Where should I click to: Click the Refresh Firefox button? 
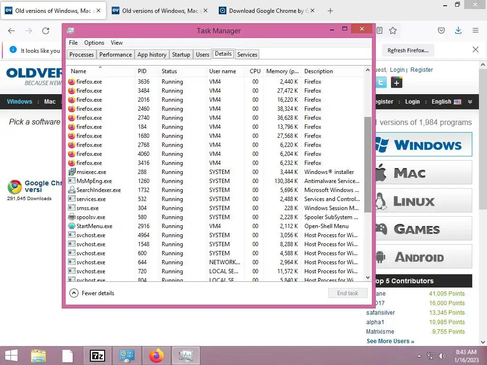pos(408,50)
